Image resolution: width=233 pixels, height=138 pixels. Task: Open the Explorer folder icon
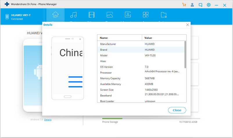tap(164, 15)
